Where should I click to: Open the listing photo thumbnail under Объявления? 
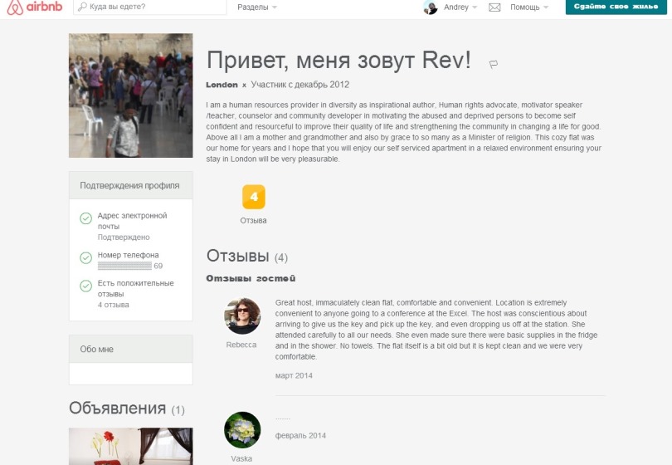[131, 446]
